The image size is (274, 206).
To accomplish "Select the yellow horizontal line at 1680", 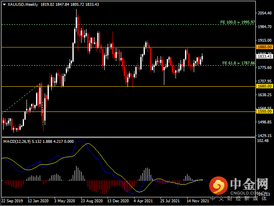I will coord(129,86).
